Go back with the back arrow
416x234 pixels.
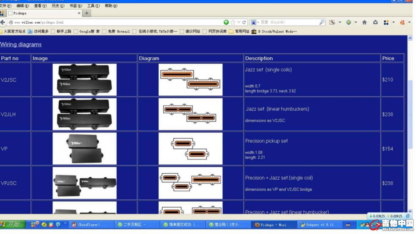point(3,22)
